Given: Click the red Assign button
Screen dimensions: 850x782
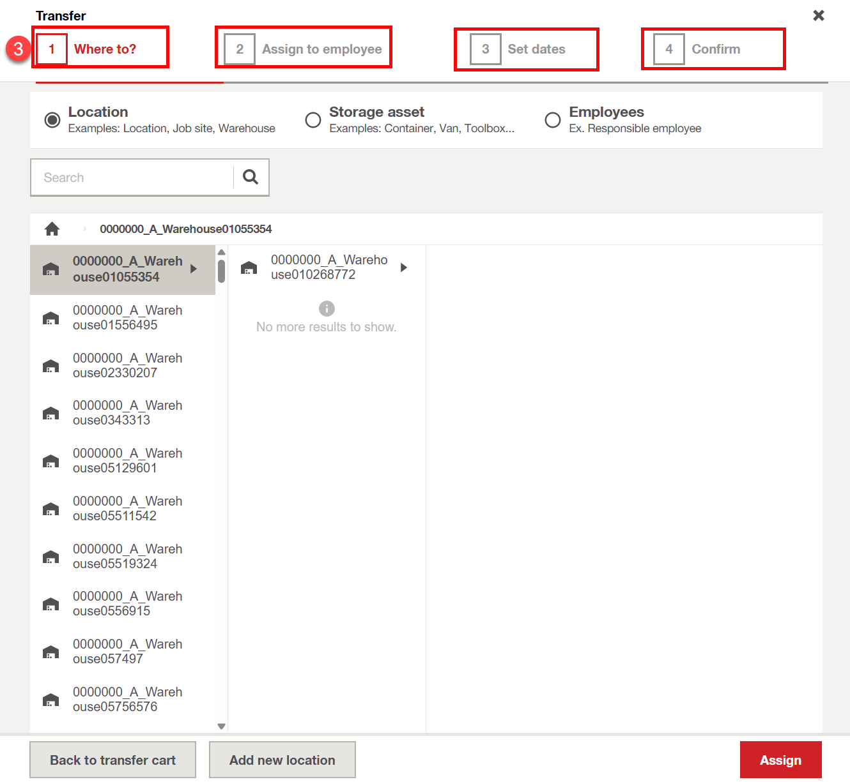Looking at the screenshot, I should point(780,760).
